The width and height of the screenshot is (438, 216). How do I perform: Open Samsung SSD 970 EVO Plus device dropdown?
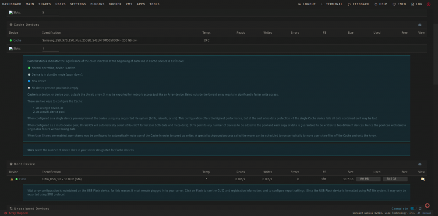tap(91, 40)
